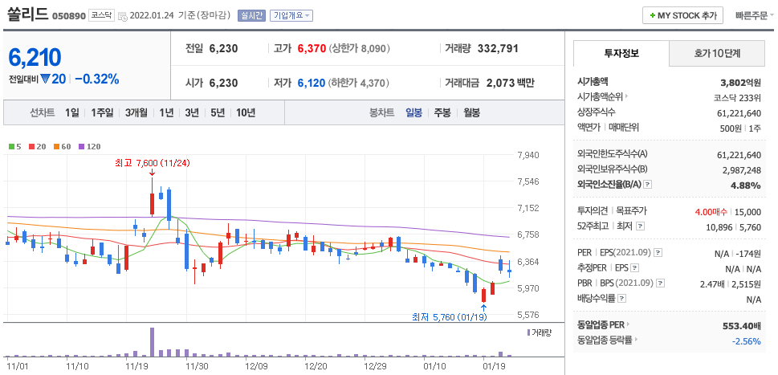The image size is (778, 375).
Task: Click the 4.00매수 investment opinion
Action: point(711,212)
